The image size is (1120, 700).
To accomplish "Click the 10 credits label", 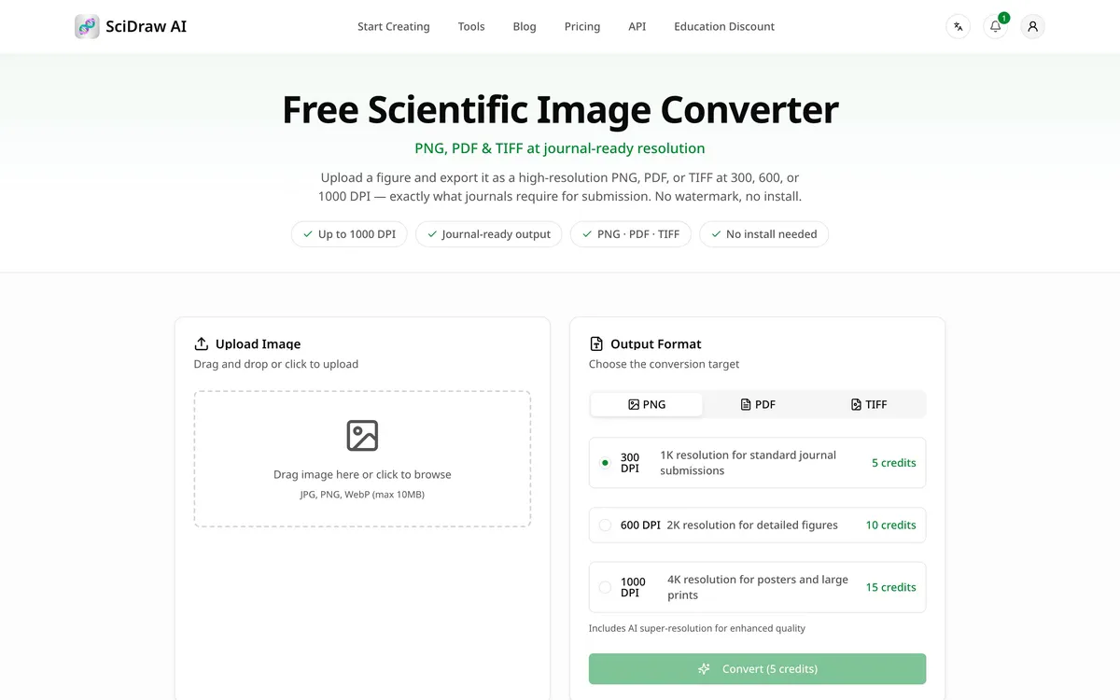I will point(890,525).
